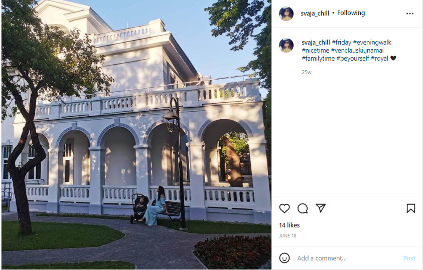Open the #familytime hashtag

pyautogui.click(x=318, y=59)
